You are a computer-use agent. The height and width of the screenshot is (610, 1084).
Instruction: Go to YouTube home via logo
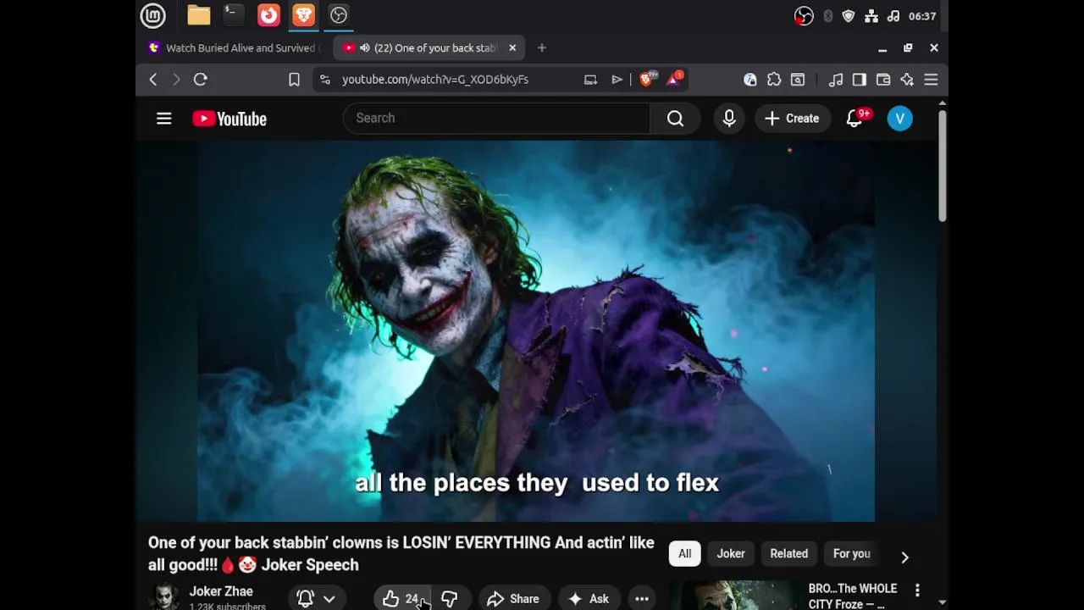tap(230, 119)
